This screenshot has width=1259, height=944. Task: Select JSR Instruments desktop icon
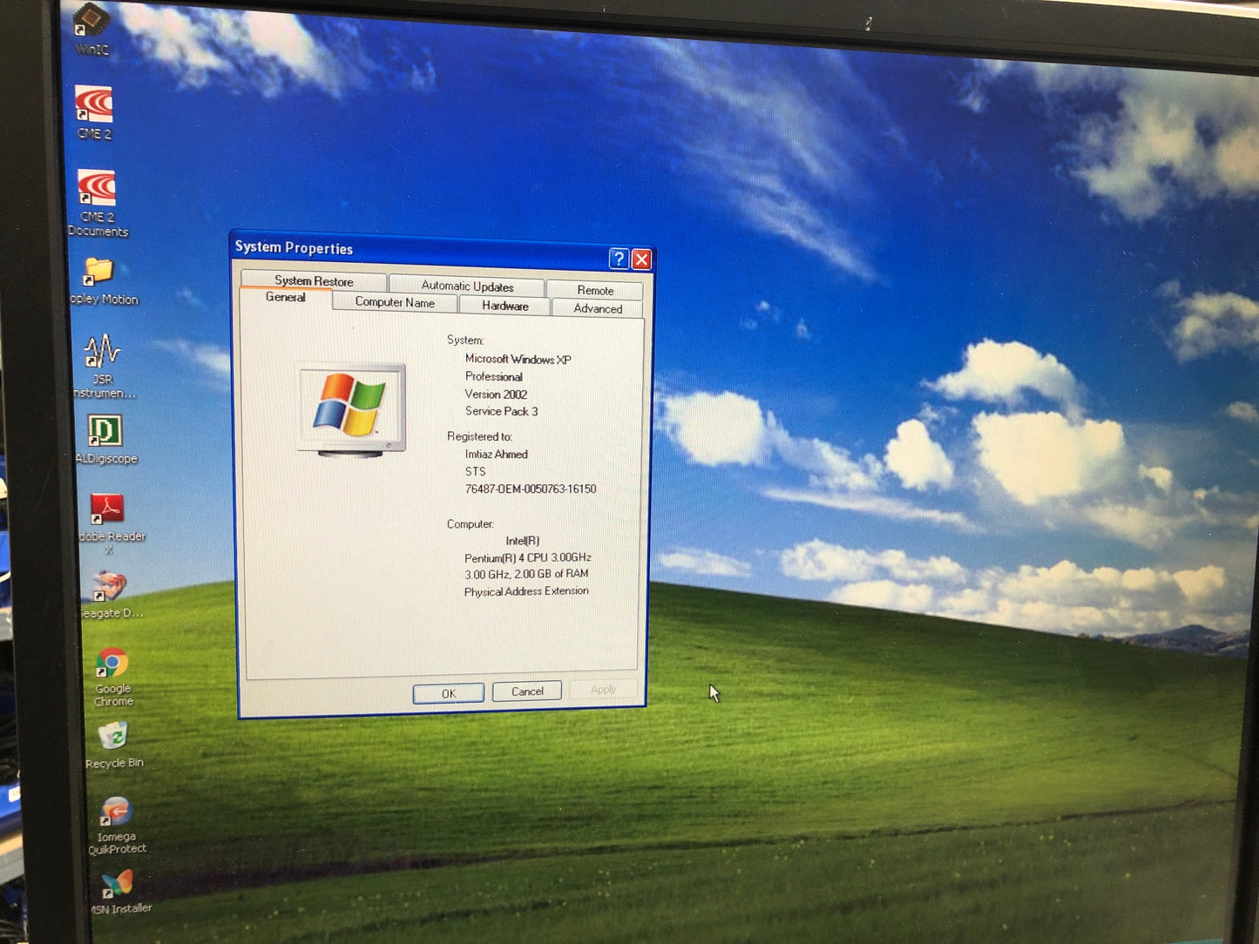tap(102, 353)
